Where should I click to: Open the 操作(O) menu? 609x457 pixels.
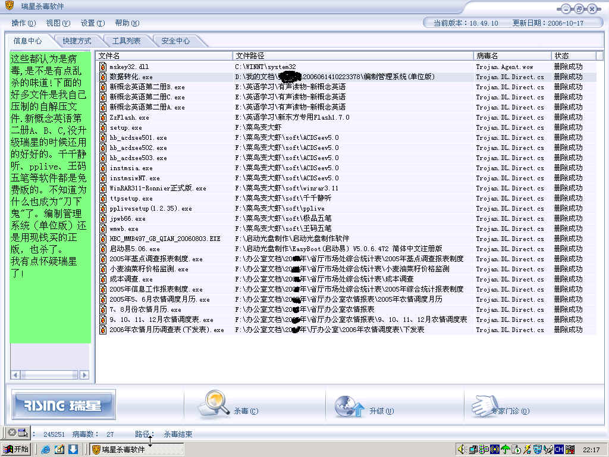(x=23, y=23)
